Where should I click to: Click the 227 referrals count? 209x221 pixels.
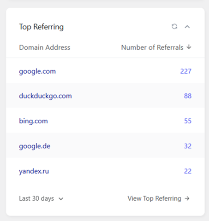pyautogui.click(x=186, y=71)
